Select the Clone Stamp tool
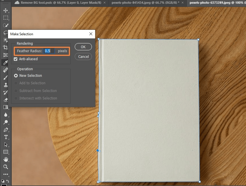Image resolution: width=246 pixels, height=186 pixels. tap(5, 85)
